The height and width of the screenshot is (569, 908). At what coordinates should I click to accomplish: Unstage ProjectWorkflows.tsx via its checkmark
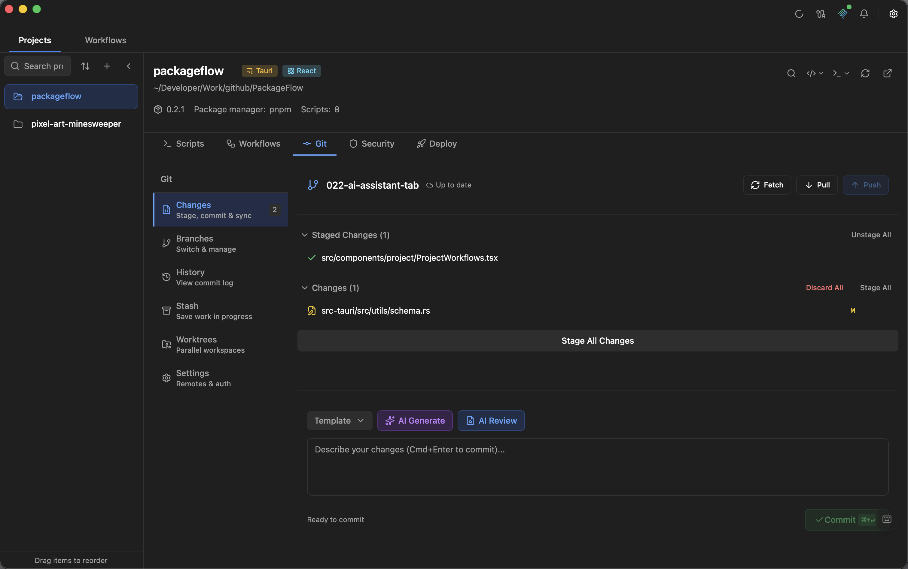pos(311,258)
